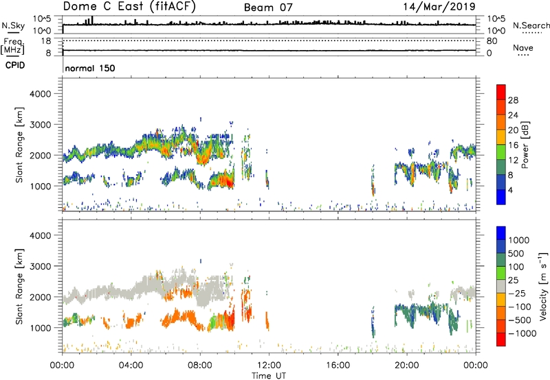Viewport: 550px width, 380px height.
Task: Click the 'Beam 07' label
Action: [268, 8]
